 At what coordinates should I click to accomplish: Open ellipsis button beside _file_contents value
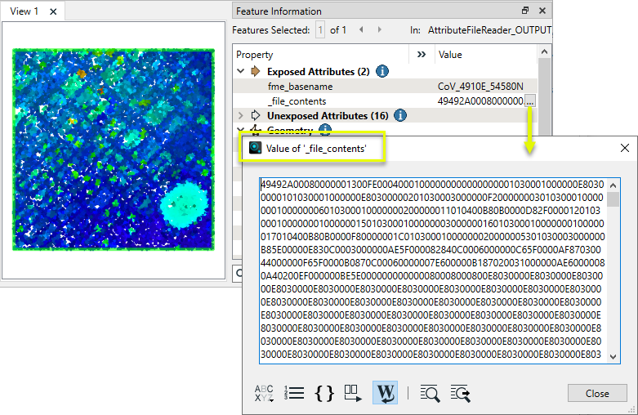click(x=530, y=101)
